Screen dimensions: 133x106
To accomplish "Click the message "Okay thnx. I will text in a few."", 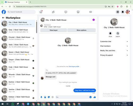I will click(85, 90).
